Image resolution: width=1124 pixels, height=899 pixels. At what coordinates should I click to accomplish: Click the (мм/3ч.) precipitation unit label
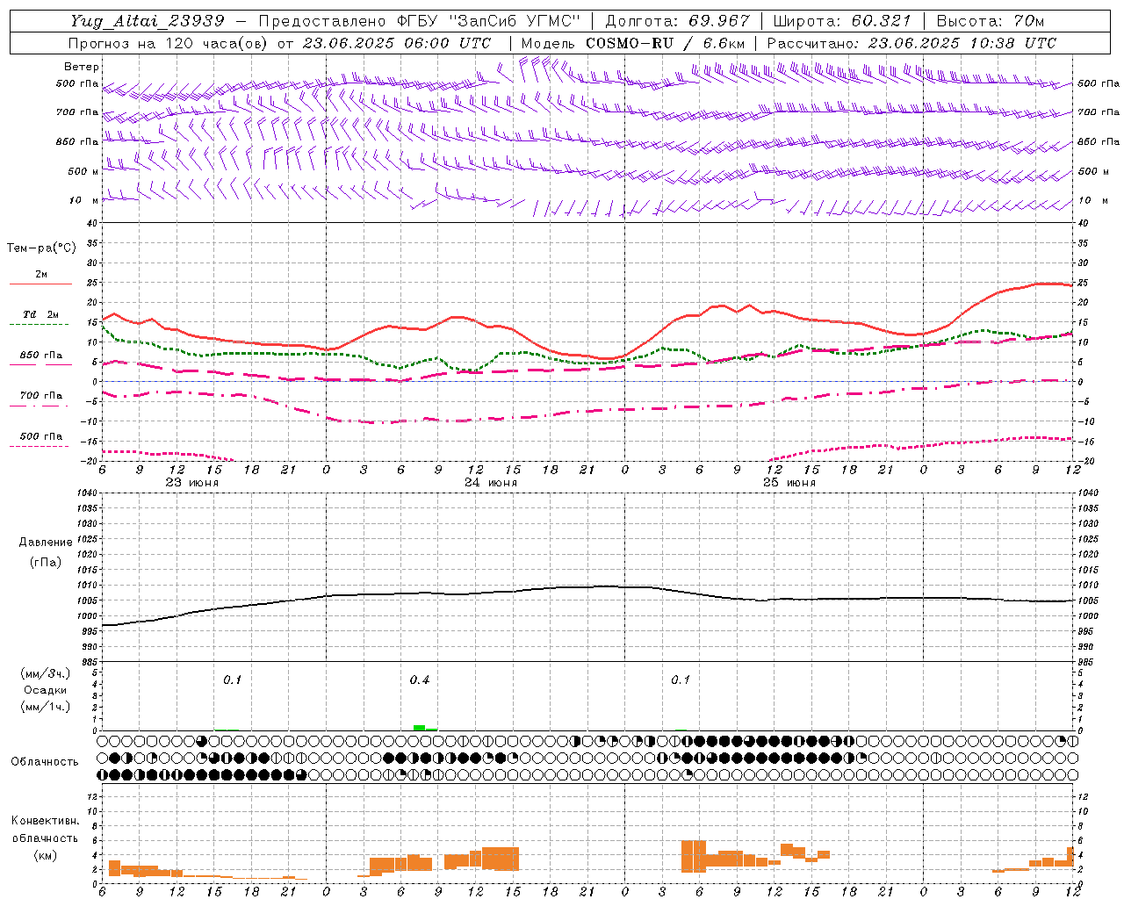pyautogui.click(x=46, y=673)
